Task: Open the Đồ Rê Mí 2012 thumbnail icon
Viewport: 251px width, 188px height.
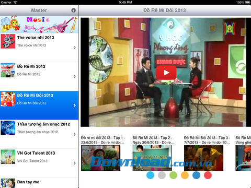Action: tap(8, 70)
